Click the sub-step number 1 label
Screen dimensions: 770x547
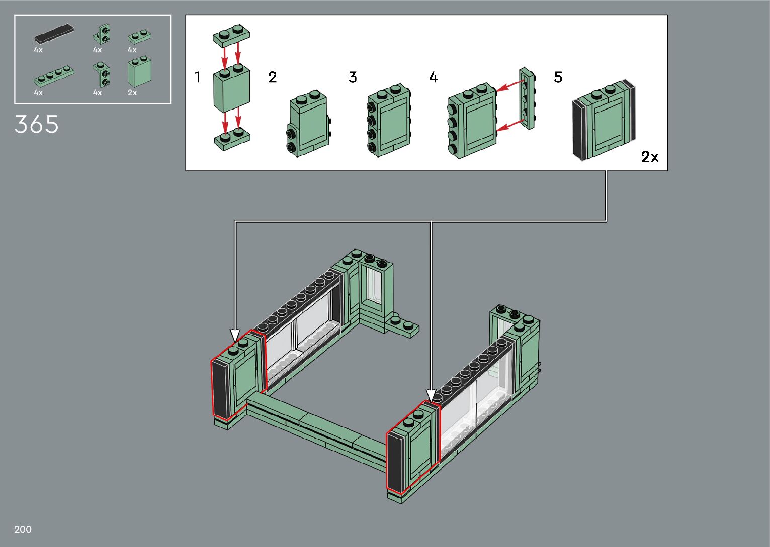pos(198,77)
